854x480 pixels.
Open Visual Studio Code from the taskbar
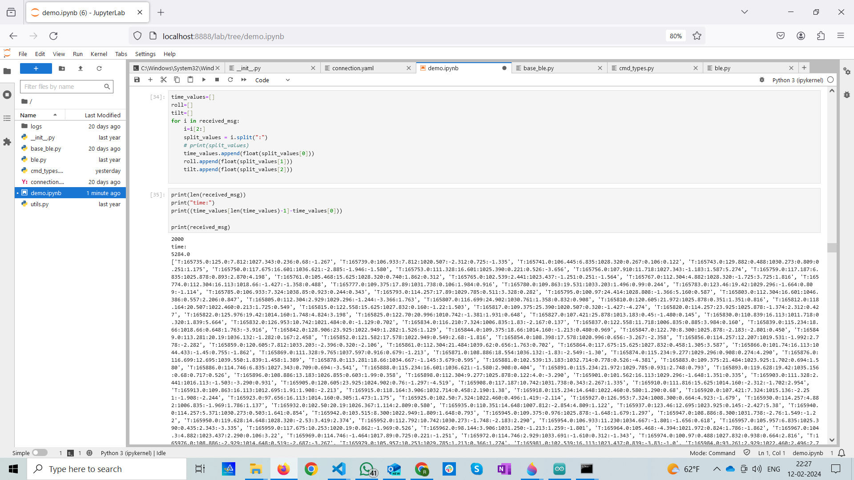pyautogui.click(x=339, y=469)
